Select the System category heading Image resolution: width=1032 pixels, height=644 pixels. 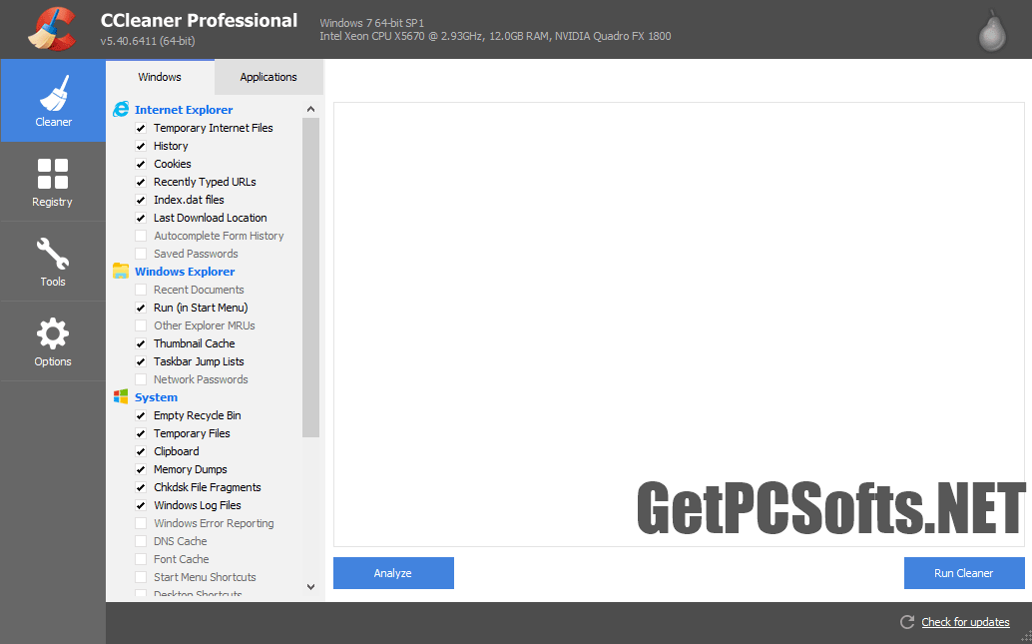point(156,397)
